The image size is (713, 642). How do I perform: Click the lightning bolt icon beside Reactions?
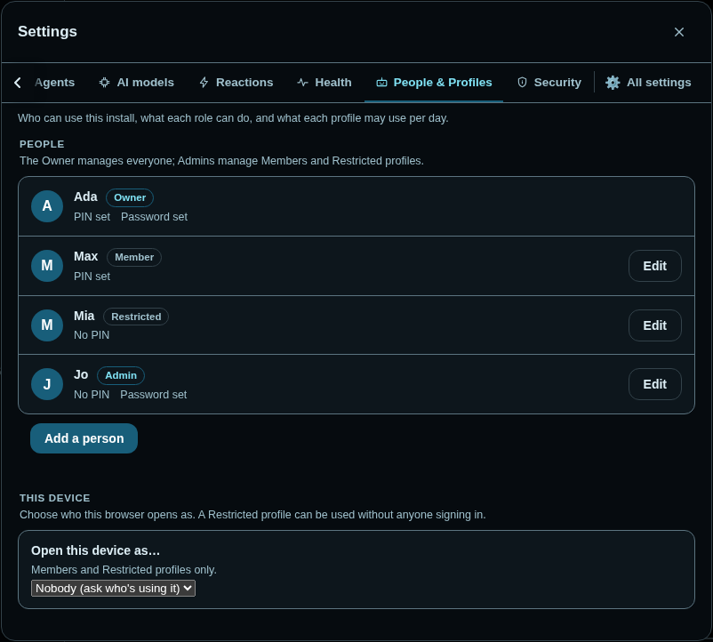click(204, 83)
